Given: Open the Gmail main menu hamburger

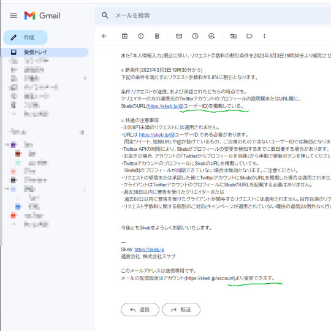Looking at the screenshot, I should (x=13, y=15).
